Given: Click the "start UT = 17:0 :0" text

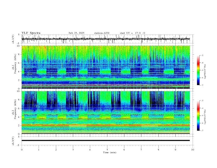Looking at the screenshot, I should coord(132,33).
